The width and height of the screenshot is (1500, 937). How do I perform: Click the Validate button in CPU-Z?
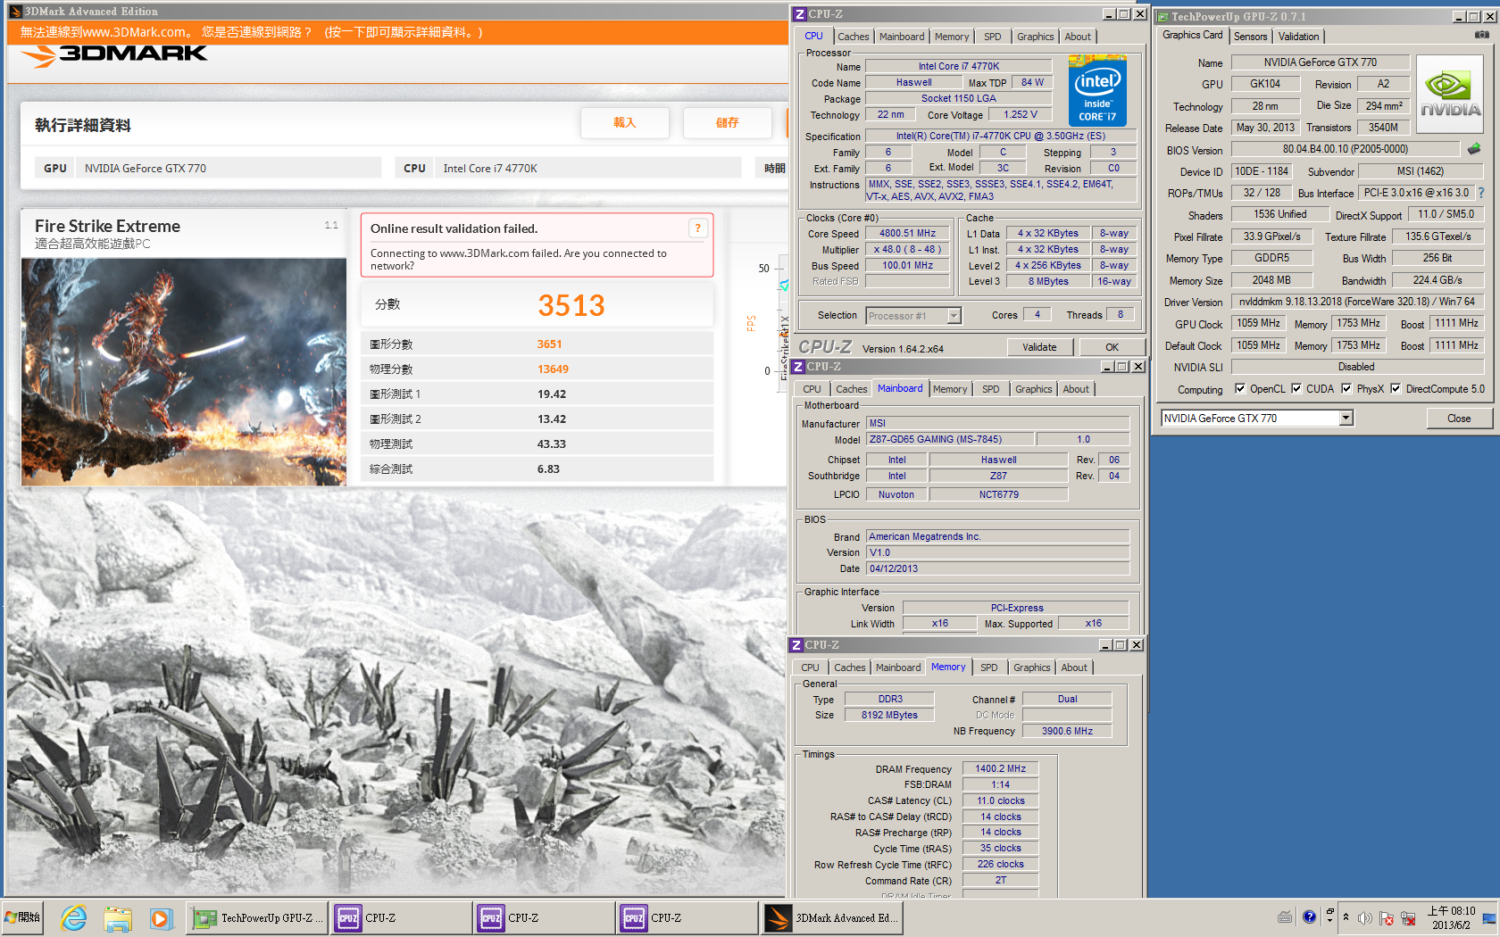tap(1039, 347)
